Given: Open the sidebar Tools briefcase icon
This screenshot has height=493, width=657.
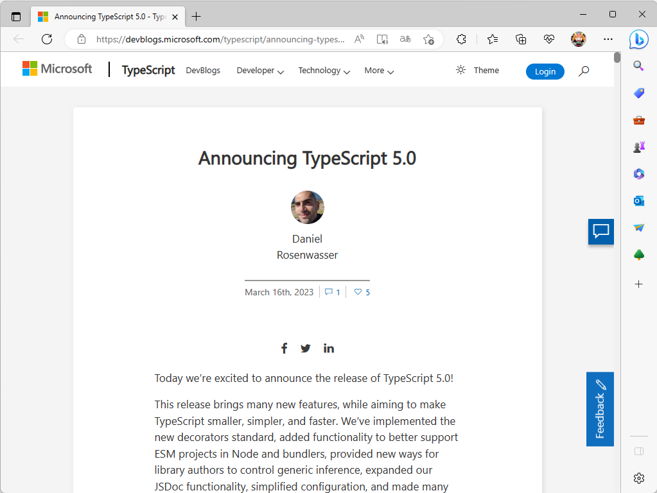Looking at the screenshot, I should click(x=638, y=121).
